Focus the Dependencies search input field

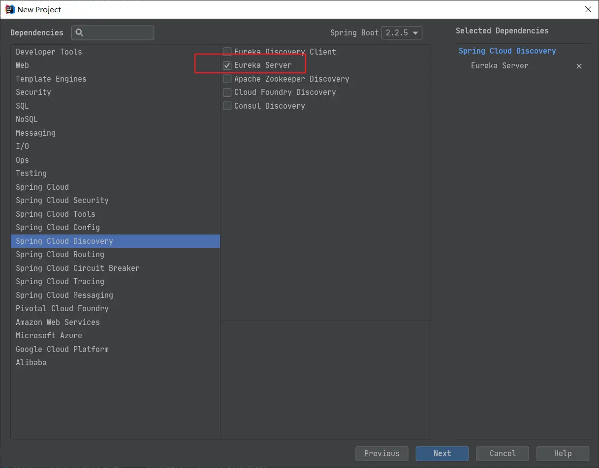[x=113, y=33]
